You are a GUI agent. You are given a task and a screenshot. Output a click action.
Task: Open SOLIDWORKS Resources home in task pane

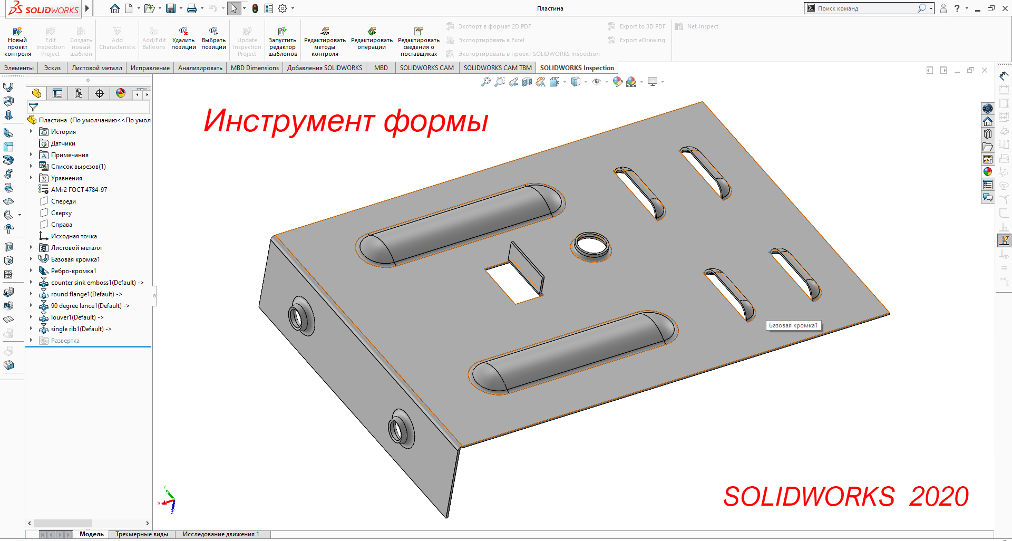[x=988, y=121]
